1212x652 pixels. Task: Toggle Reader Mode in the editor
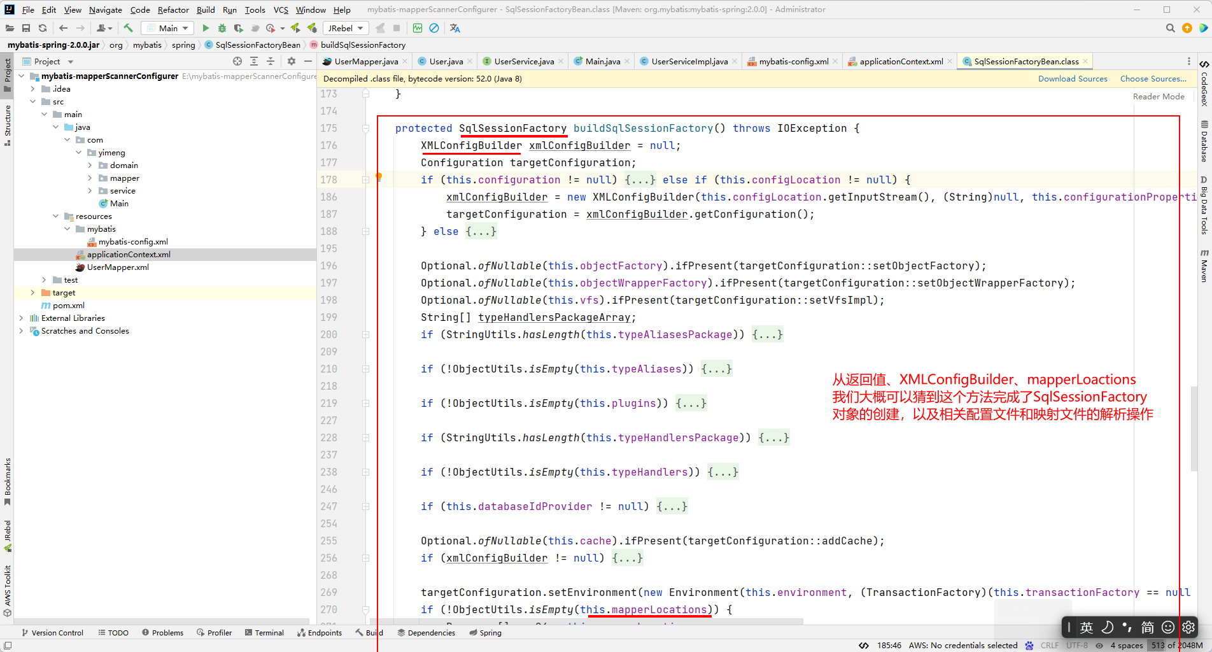click(1159, 96)
